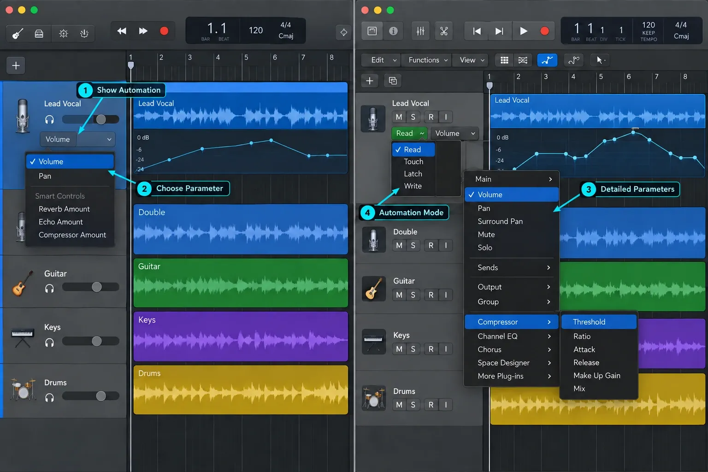This screenshot has width=708, height=472.
Task: Record-enable the Double track in Logic
Action: 431,245
